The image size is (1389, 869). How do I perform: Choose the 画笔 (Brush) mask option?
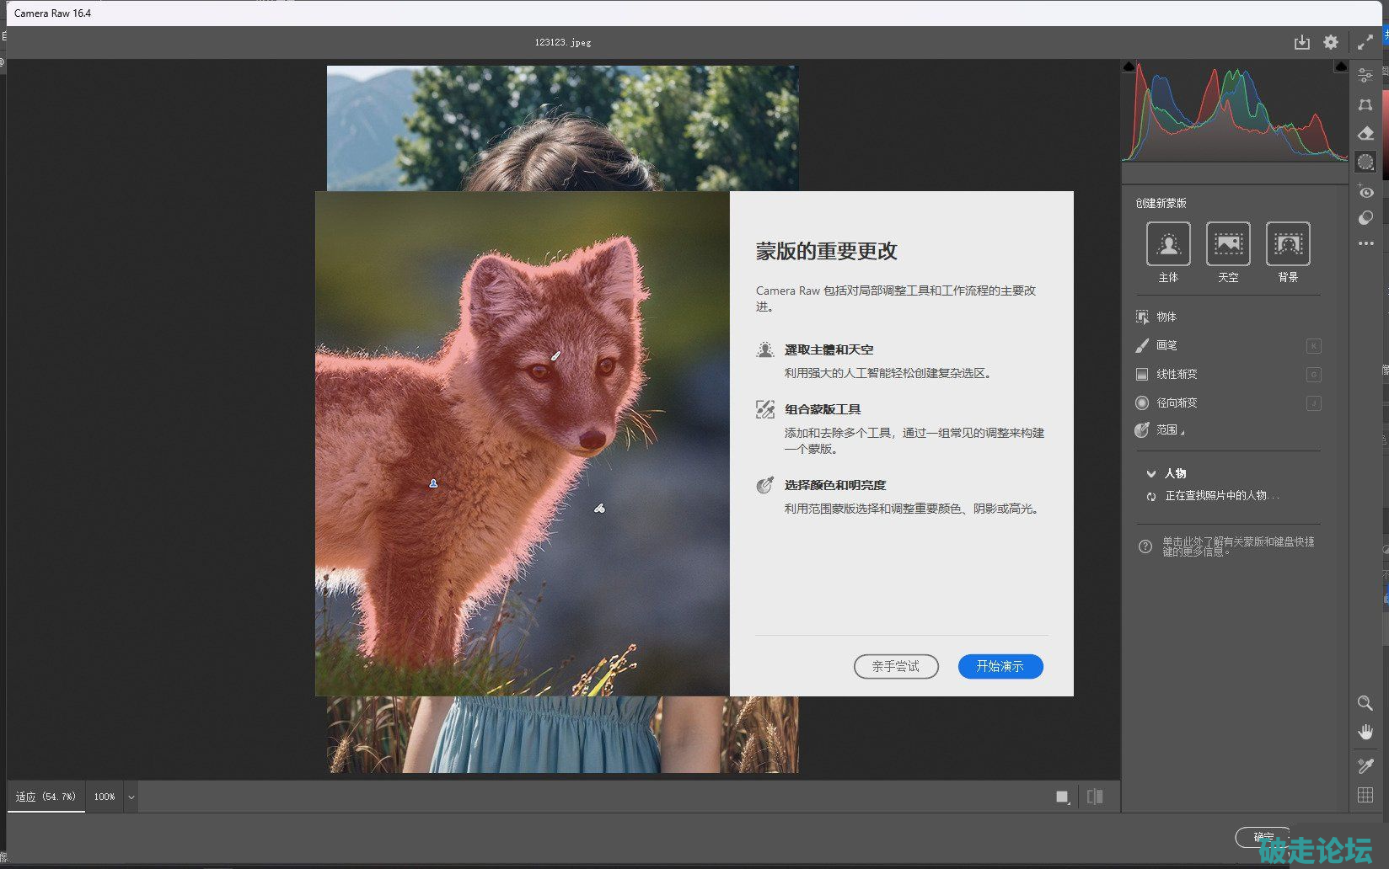pyautogui.click(x=1166, y=345)
